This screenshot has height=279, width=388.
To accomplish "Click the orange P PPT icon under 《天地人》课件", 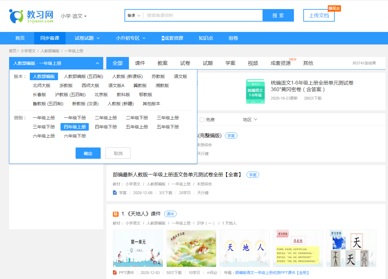I will [x=115, y=272].
